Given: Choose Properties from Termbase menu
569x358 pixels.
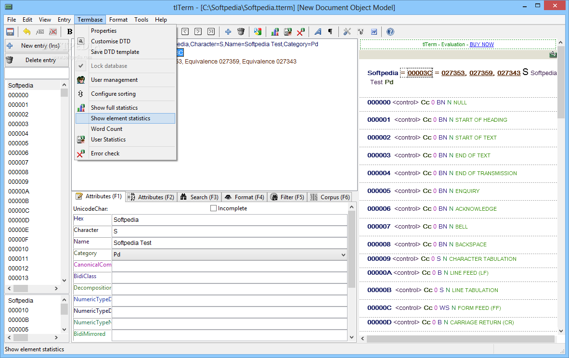Looking at the screenshot, I should pyautogui.click(x=125, y=31).
